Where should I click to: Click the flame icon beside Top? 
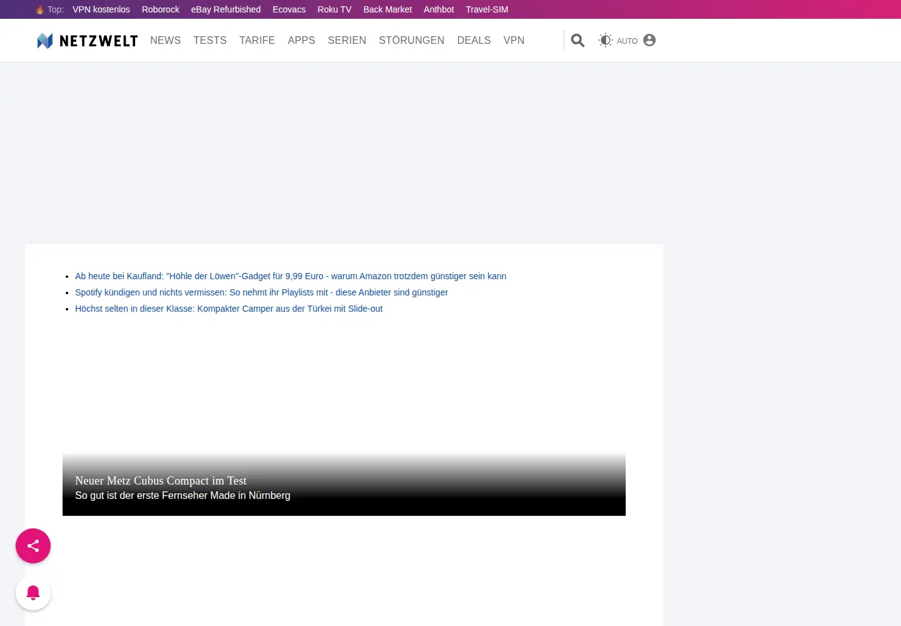tap(40, 9)
